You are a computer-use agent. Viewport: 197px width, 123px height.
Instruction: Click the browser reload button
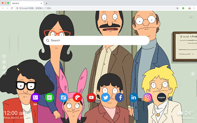click(12, 8)
